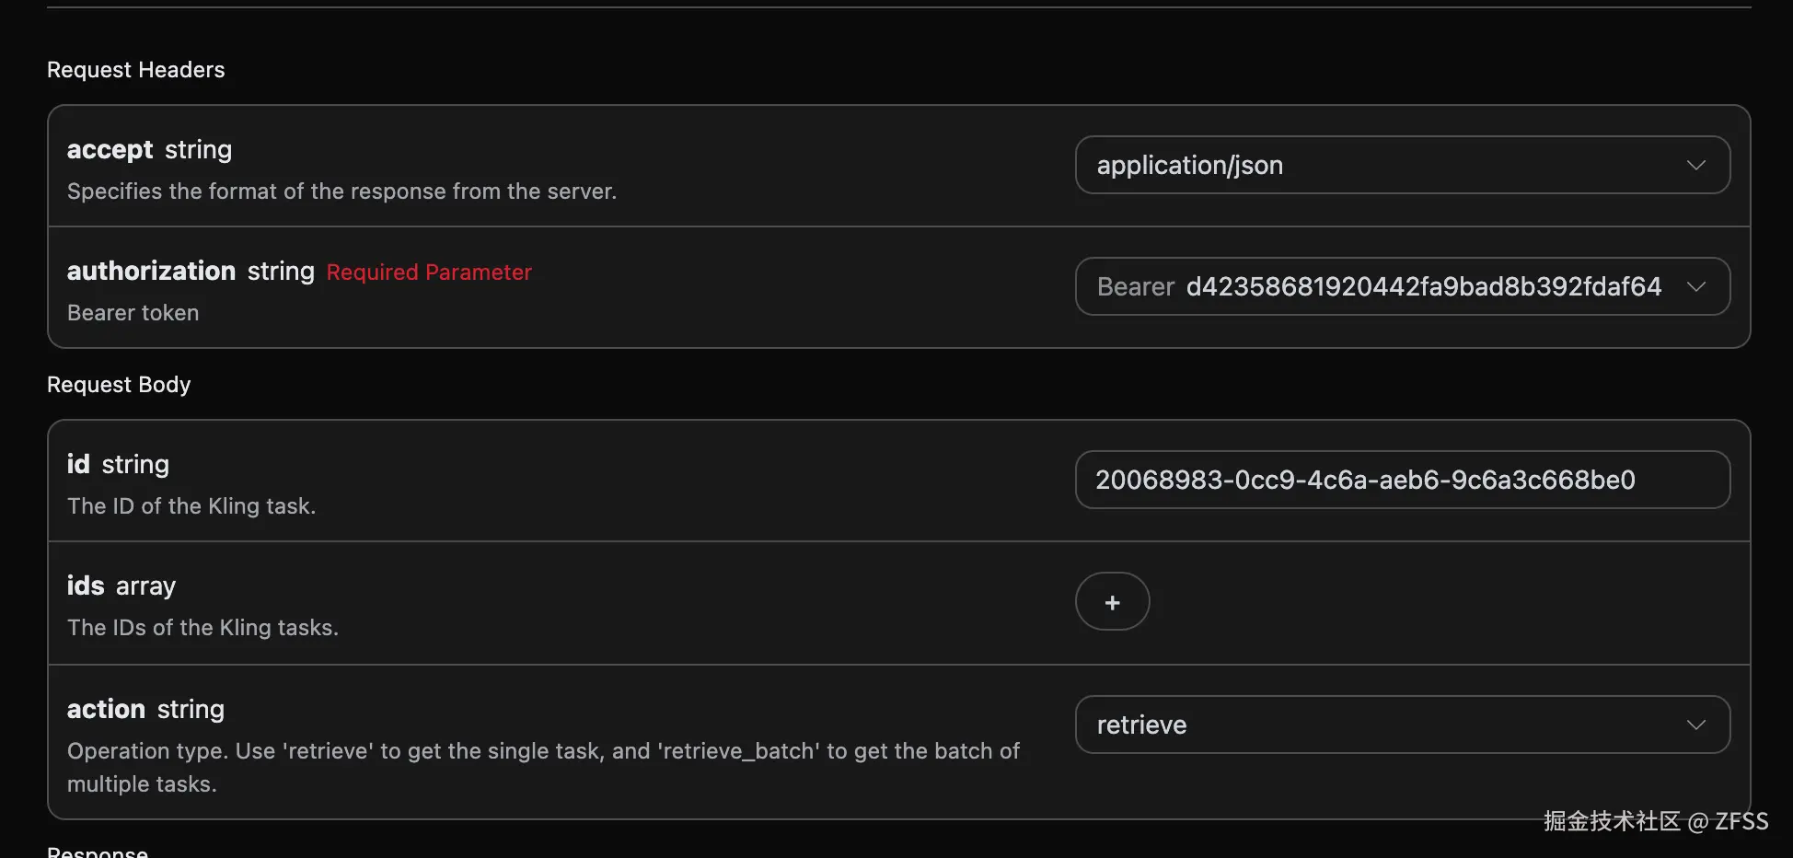
Task: Click the red Required Parameter label
Action: pyautogui.click(x=429, y=272)
